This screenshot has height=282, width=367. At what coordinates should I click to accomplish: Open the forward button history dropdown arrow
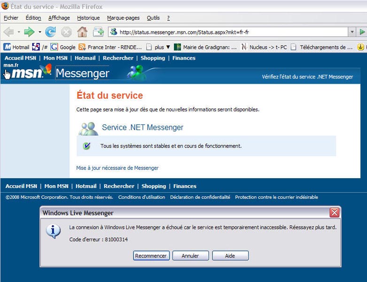[x=40, y=32]
